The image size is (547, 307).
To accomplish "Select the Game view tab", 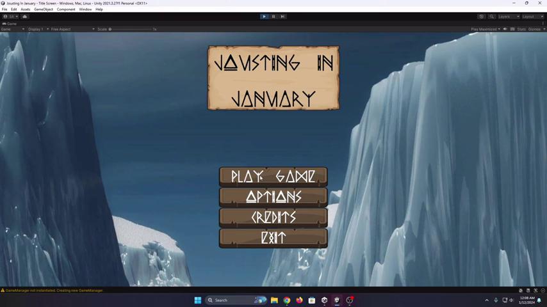I will click(x=10, y=24).
